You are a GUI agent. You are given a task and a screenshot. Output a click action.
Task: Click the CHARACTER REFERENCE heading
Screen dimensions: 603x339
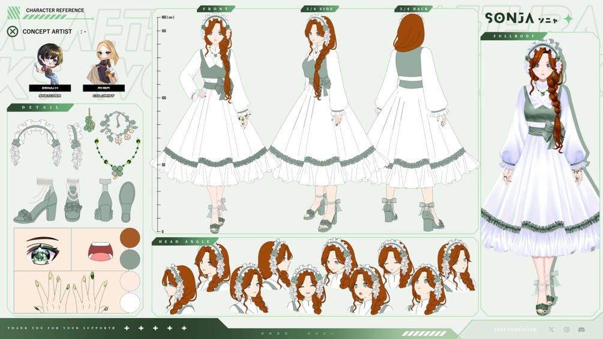(x=55, y=10)
